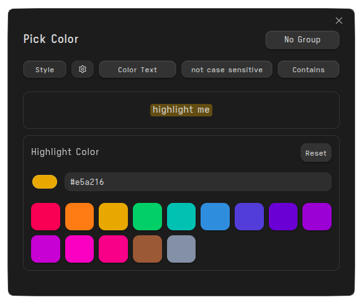Pick the yellow swatch in the palette

(x=113, y=217)
